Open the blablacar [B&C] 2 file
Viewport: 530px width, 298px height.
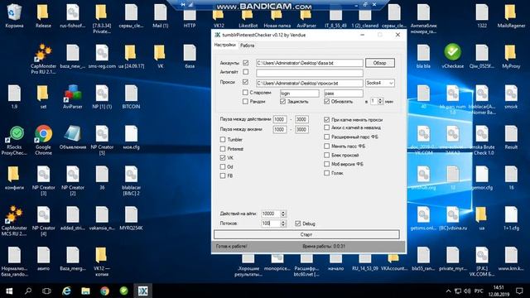pyautogui.click(x=131, y=180)
